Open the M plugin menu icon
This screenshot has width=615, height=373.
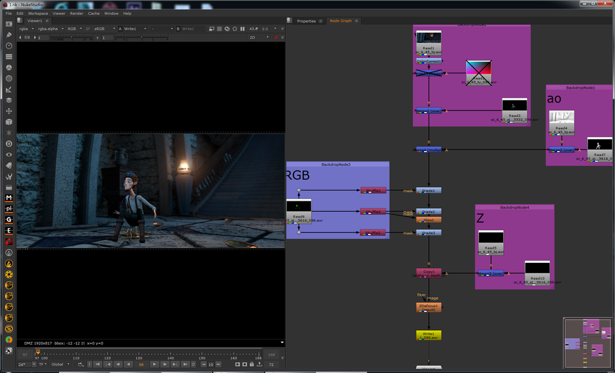(9, 198)
